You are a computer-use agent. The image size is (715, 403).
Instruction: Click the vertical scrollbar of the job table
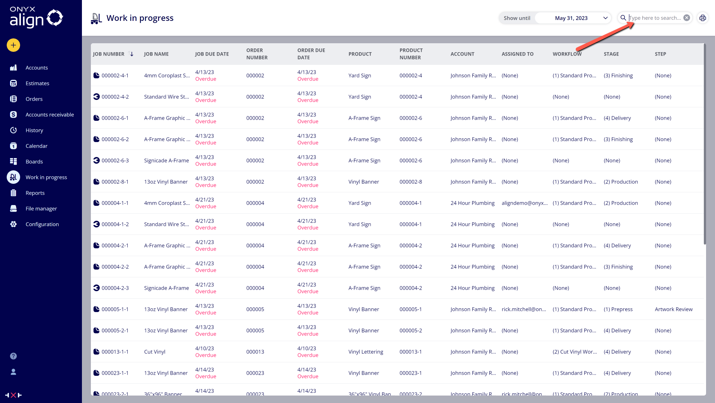(x=705, y=145)
